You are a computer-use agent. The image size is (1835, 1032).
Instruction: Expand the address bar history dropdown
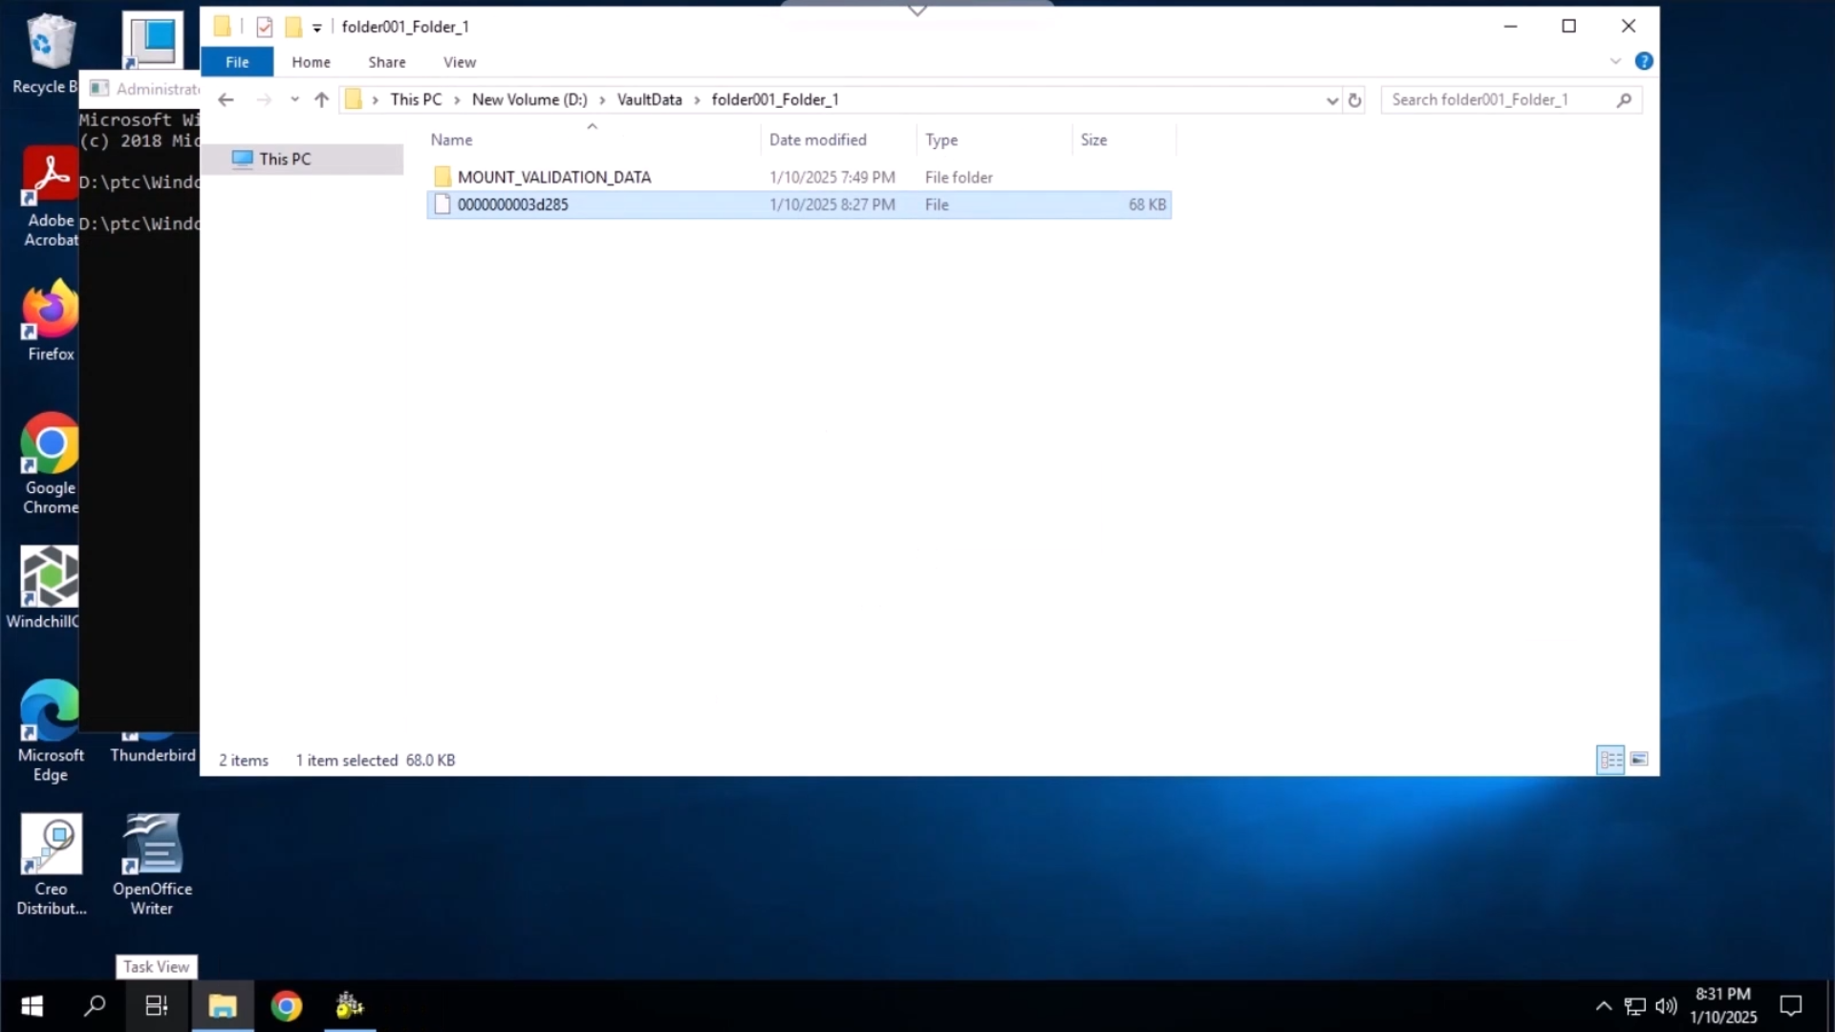(x=1330, y=99)
